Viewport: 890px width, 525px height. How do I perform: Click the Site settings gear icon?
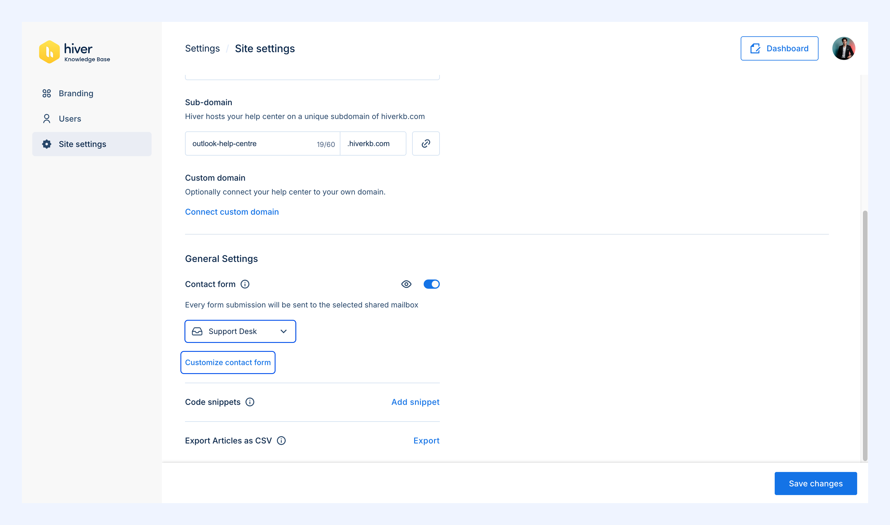click(x=47, y=144)
